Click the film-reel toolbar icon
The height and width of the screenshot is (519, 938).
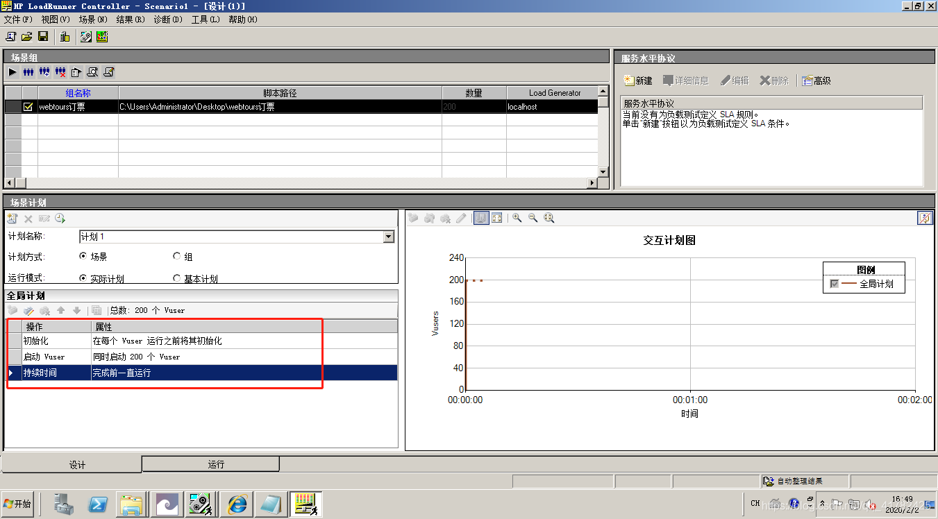coord(86,36)
